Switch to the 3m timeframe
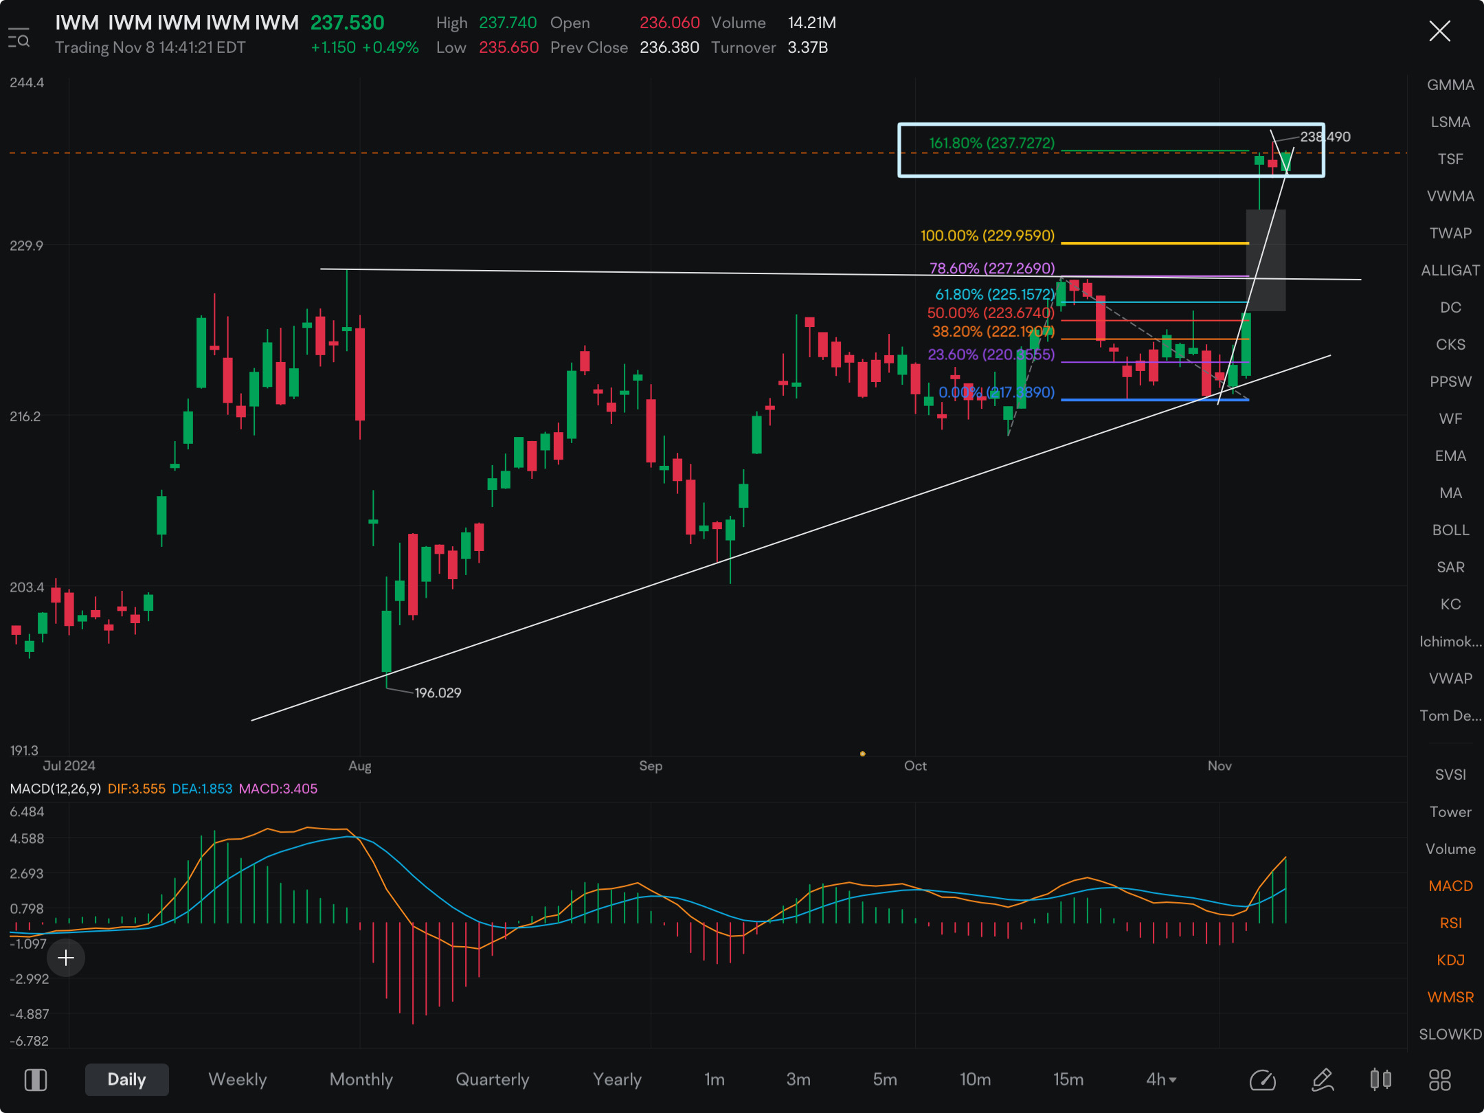Image resolution: width=1484 pixels, height=1113 pixels. coord(798,1080)
